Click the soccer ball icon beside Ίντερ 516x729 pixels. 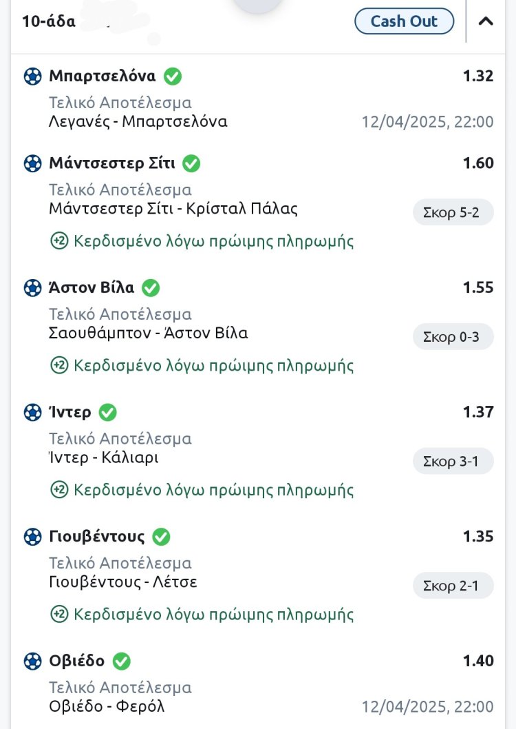32,413
